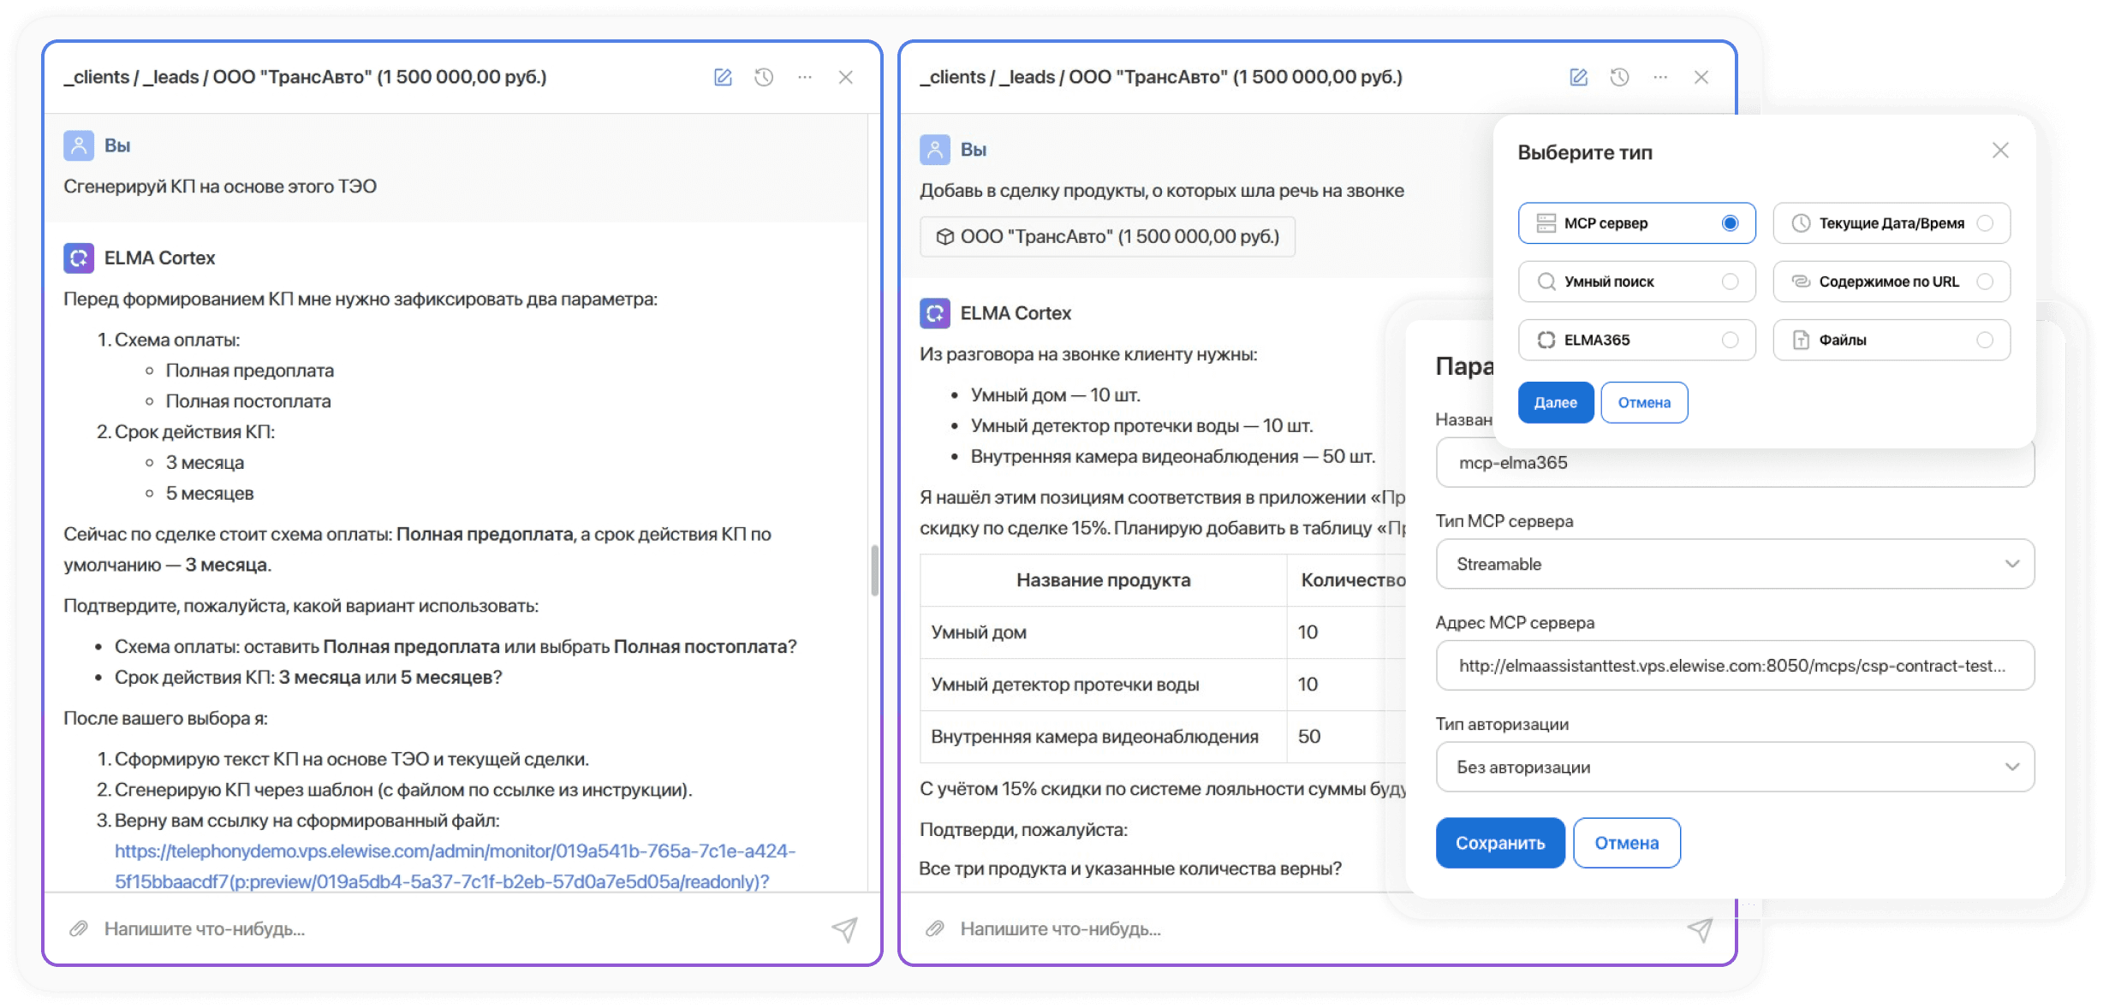Click the Содержимое по URL link icon
Image resolution: width=2103 pixels, height=1008 pixels.
point(1802,282)
